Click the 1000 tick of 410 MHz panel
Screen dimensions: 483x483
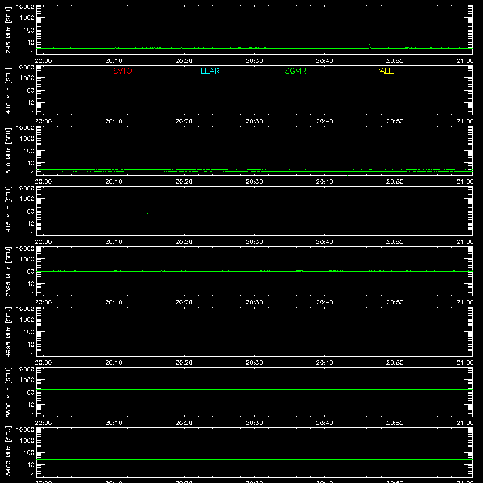point(27,78)
